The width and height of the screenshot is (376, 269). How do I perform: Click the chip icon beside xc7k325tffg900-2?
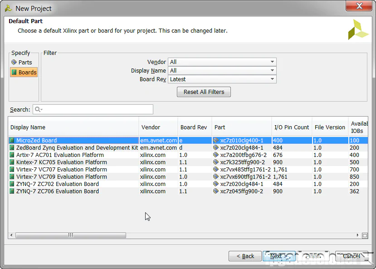tap(215, 162)
